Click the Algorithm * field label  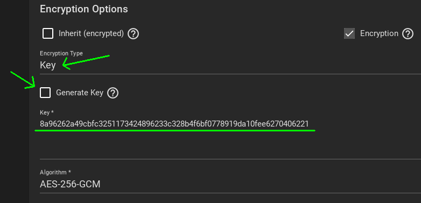tap(55, 172)
